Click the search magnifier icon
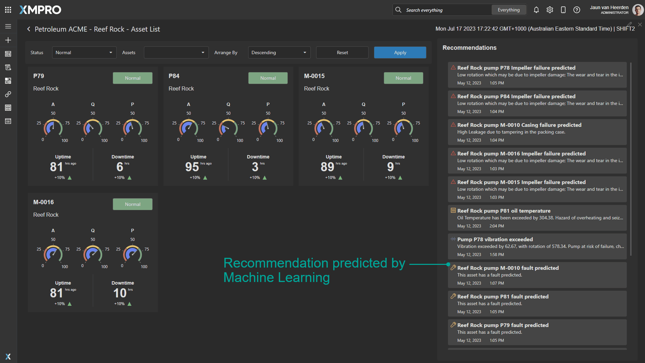This screenshot has width=645, height=363. [x=398, y=10]
